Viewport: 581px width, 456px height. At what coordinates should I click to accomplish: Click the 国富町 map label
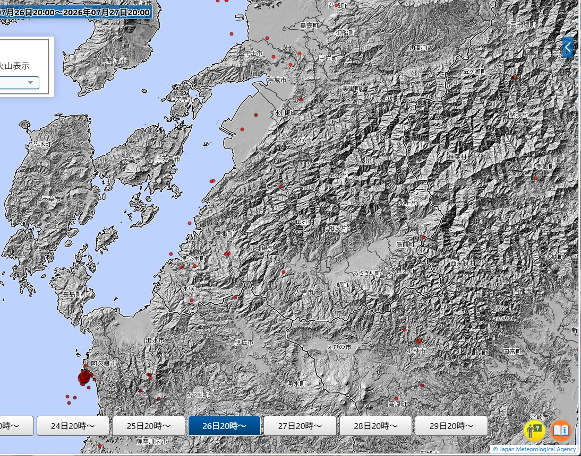click(512, 351)
